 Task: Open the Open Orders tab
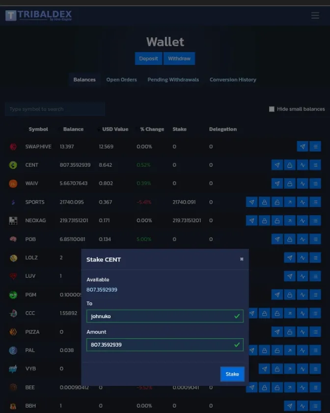pos(122,80)
